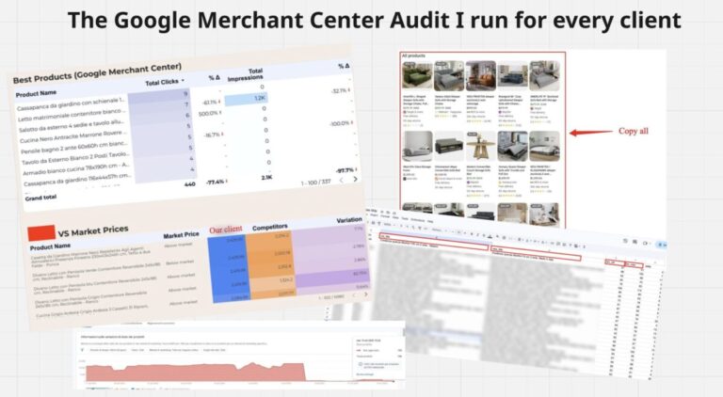Open black storage sofa bed thumbnail

click(449, 146)
